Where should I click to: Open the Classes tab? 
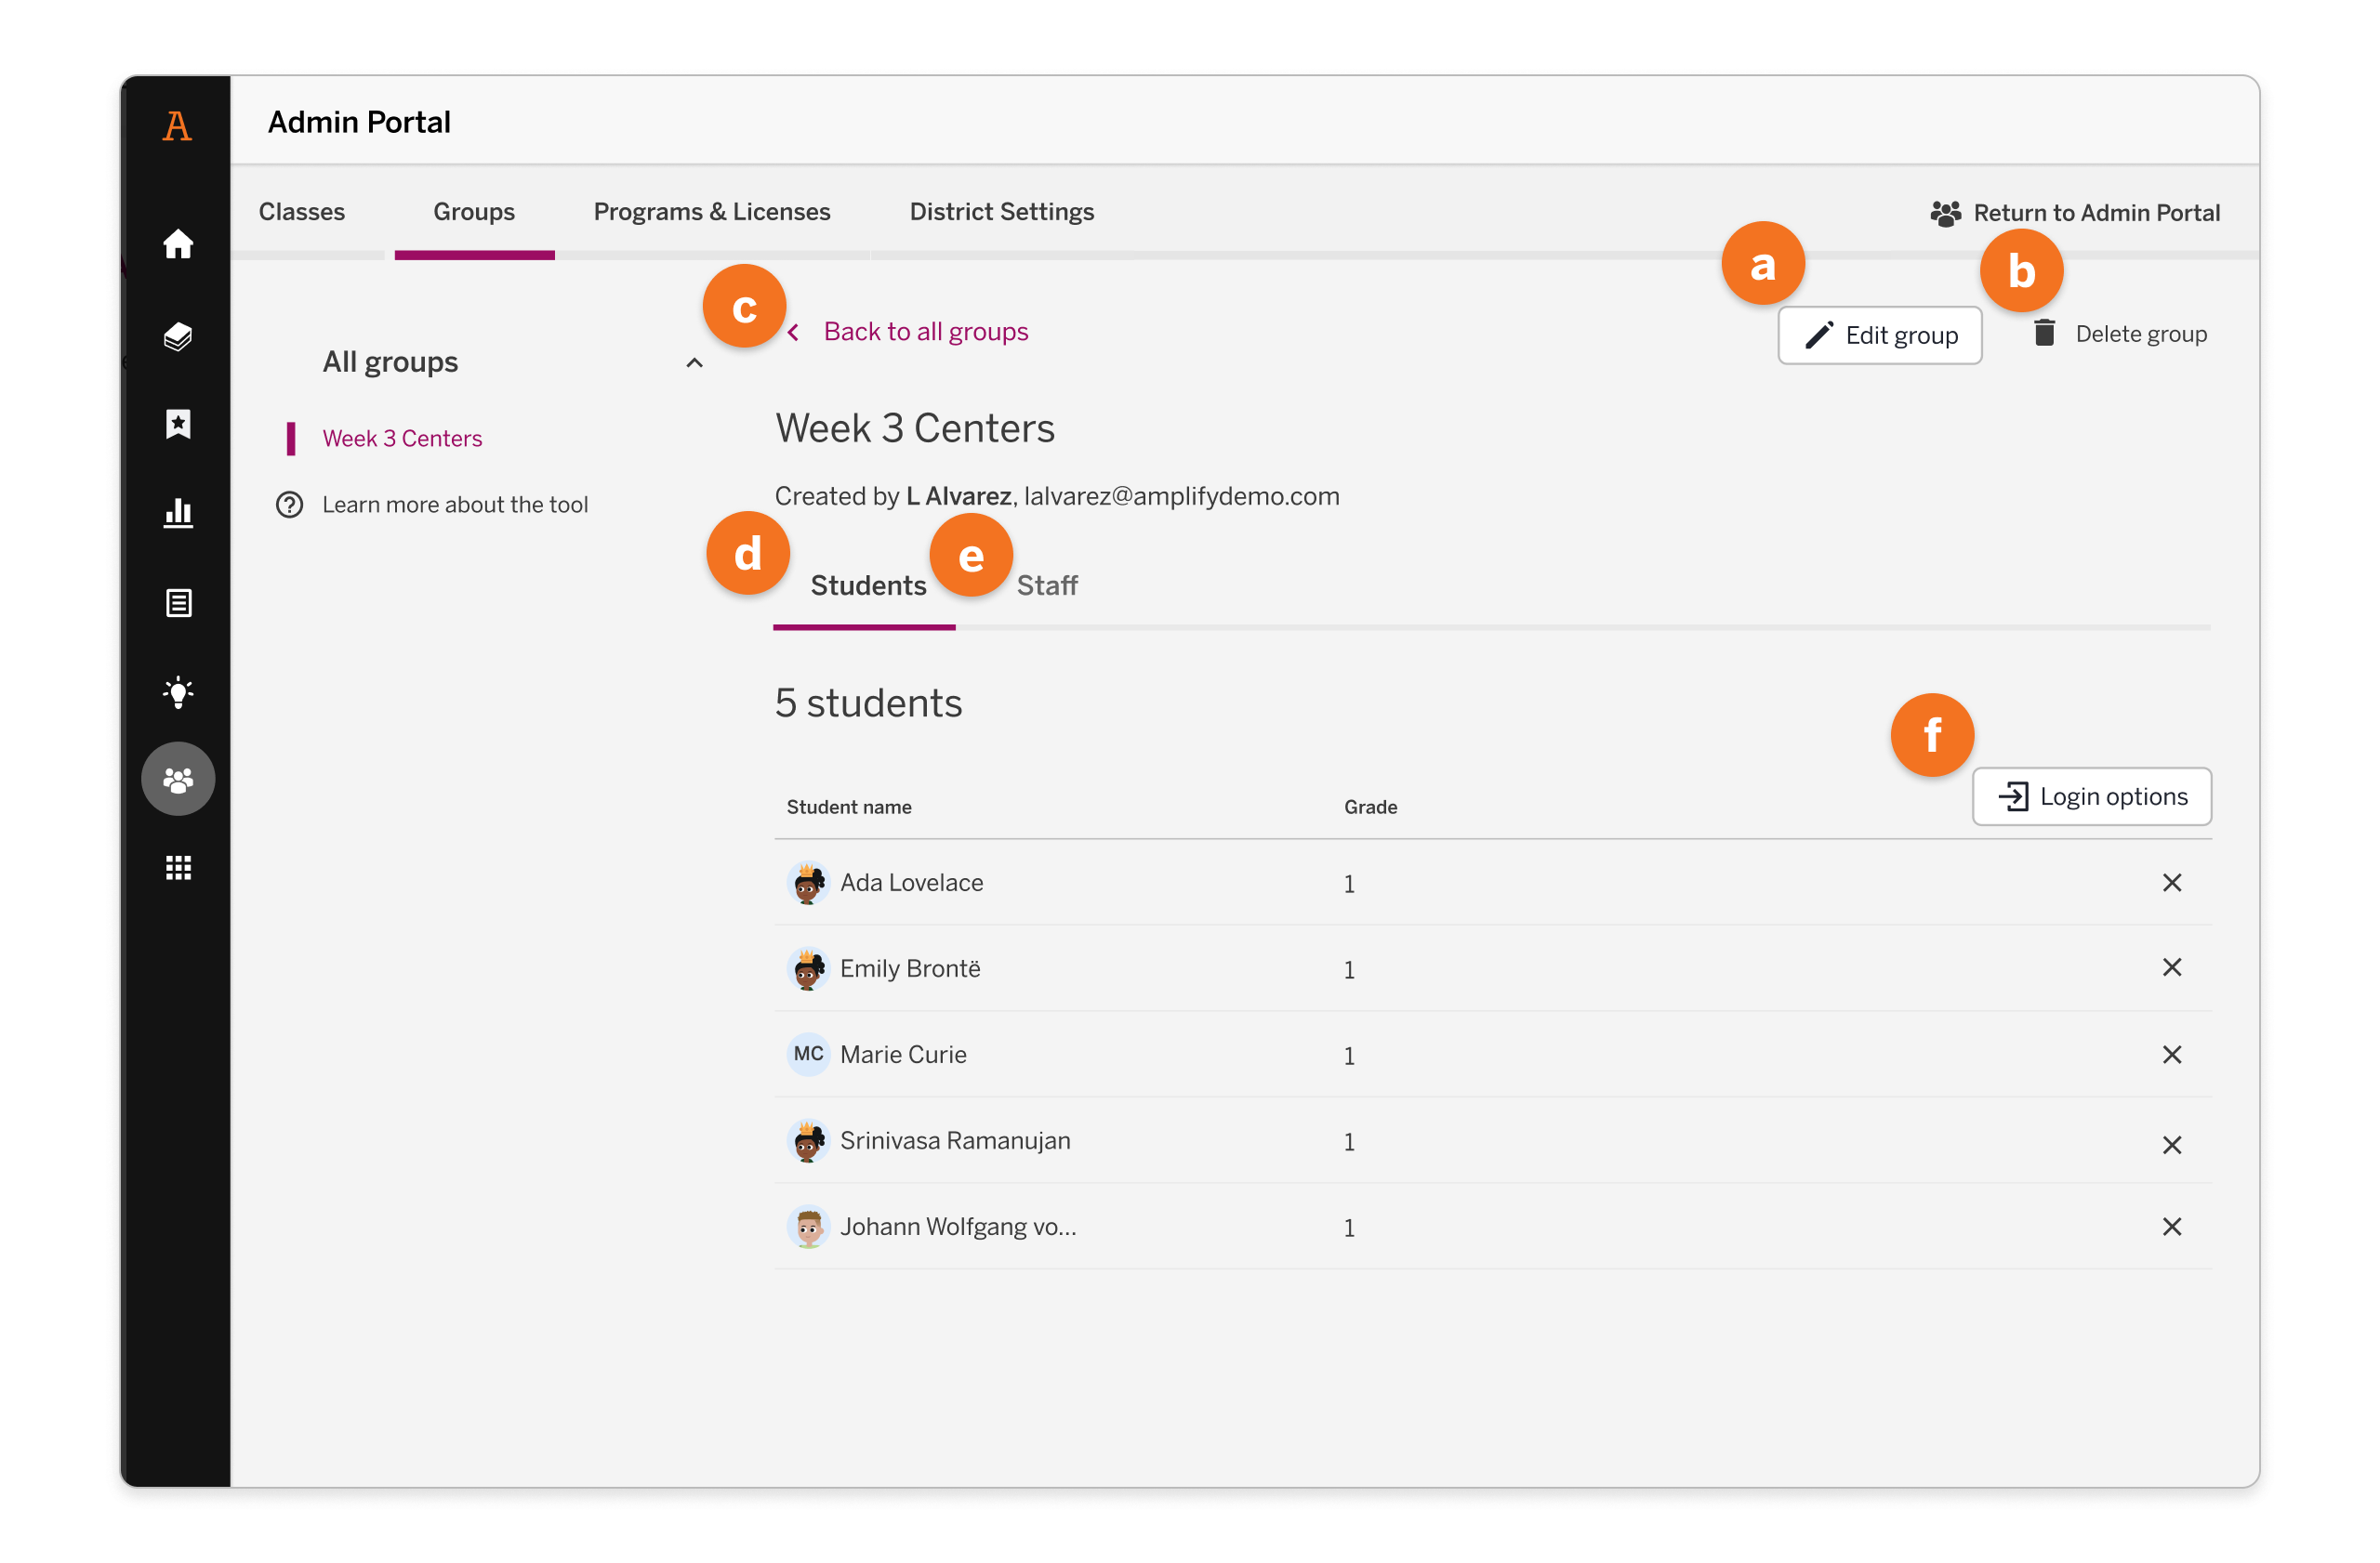[x=302, y=211]
